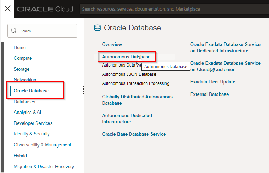Open the Databases menu category

coord(24,102)
